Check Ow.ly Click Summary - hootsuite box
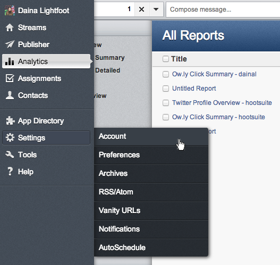Screen dimensions: 280x265 [x=166, y=117]
